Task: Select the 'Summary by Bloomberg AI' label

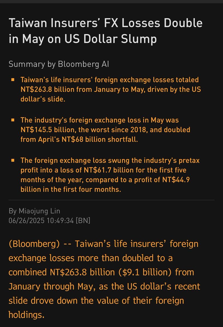Action: click(x=59, y=64)
